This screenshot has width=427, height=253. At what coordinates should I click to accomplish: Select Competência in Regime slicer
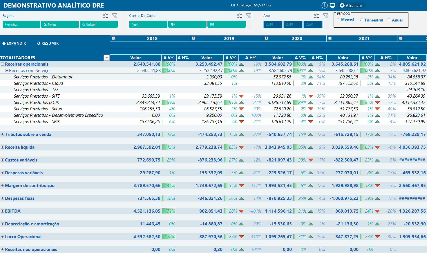click(x=21, y=24)
